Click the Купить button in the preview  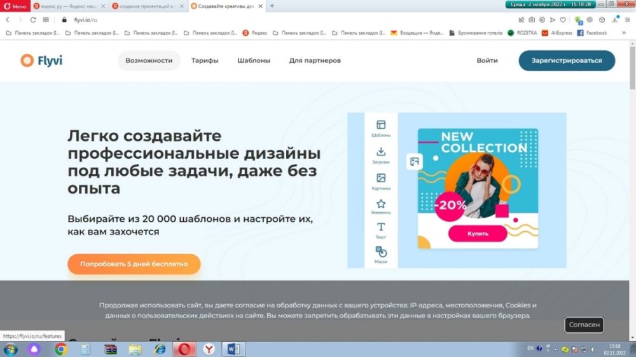click(478, 234)
